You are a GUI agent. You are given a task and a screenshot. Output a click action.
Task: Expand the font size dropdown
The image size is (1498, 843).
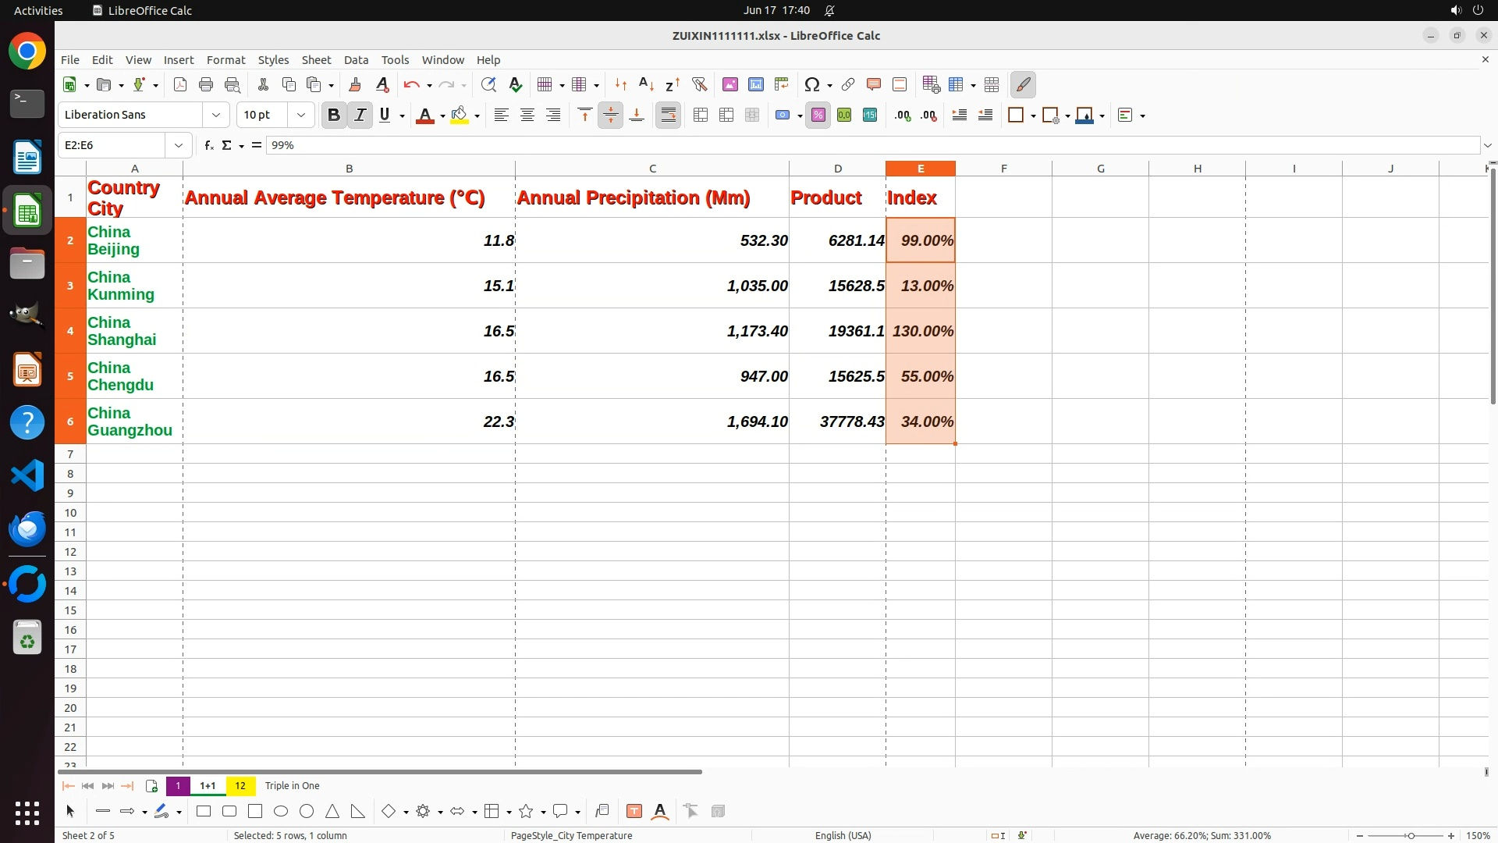pos(301,116)
